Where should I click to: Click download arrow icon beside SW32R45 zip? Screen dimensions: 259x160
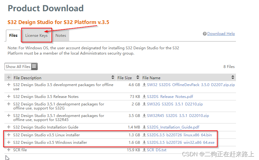144,116
